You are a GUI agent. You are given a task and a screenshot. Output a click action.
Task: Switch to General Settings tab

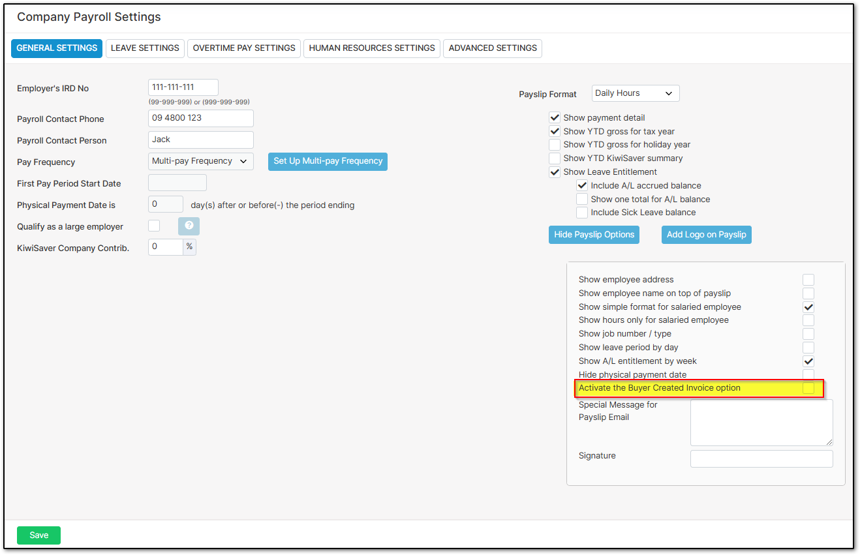coord(57,48)
